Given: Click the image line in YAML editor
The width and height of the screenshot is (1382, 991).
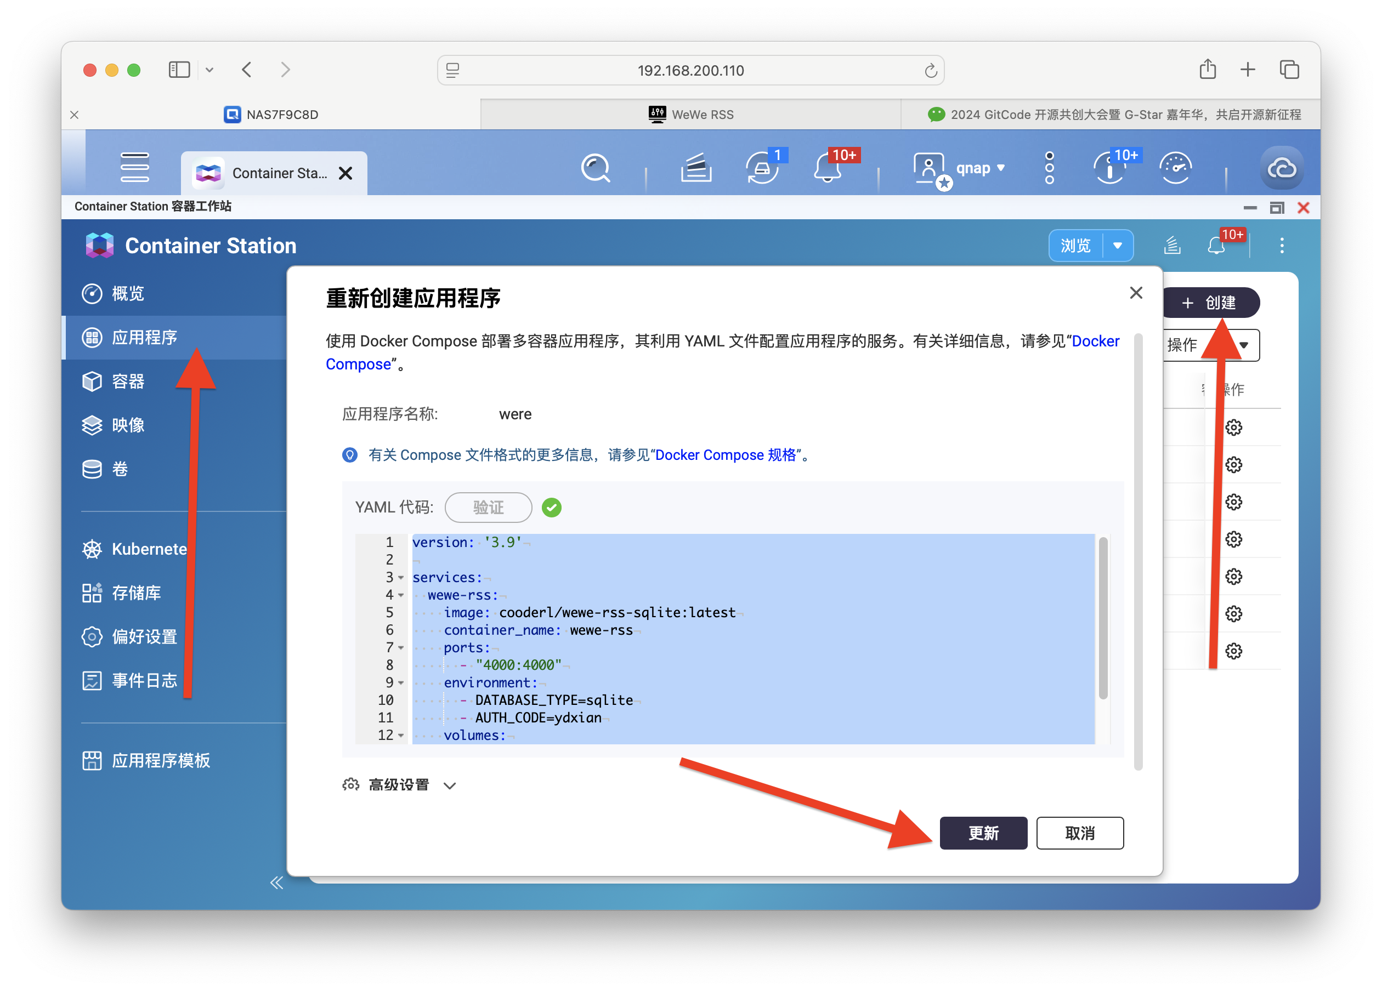Looking at the screenshot, I should [753, 612].
